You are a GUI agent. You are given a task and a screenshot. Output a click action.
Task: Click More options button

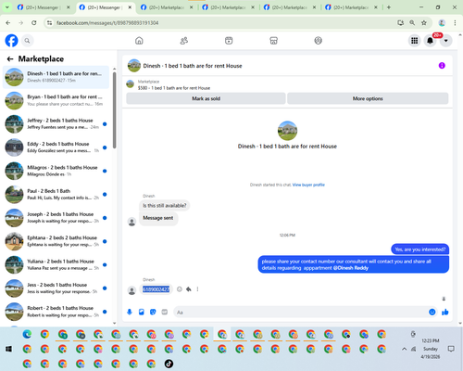tap(368, 98)
